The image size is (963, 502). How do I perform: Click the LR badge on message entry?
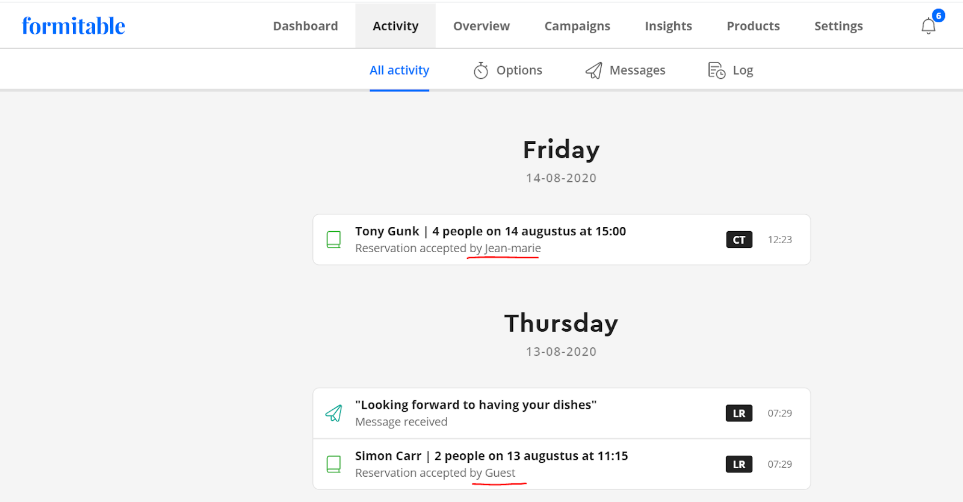[739, 414]
